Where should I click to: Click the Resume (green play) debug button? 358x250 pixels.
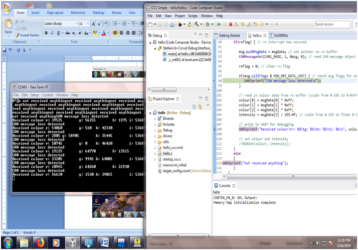[x=218, y=24]
